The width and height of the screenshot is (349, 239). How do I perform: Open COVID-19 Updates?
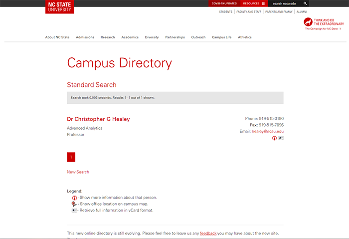coord(224,3)
